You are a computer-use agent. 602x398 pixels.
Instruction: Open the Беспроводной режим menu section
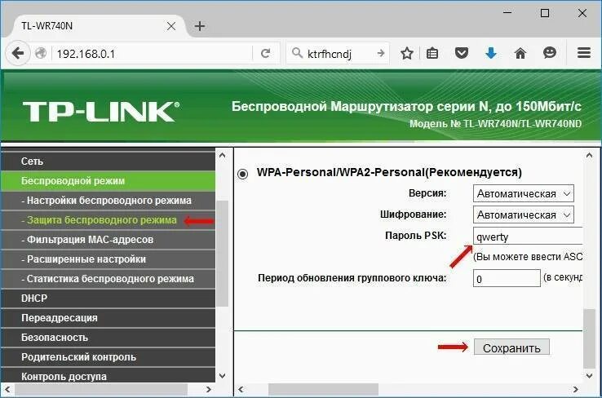pyautogui.click(x=108, y=181)
